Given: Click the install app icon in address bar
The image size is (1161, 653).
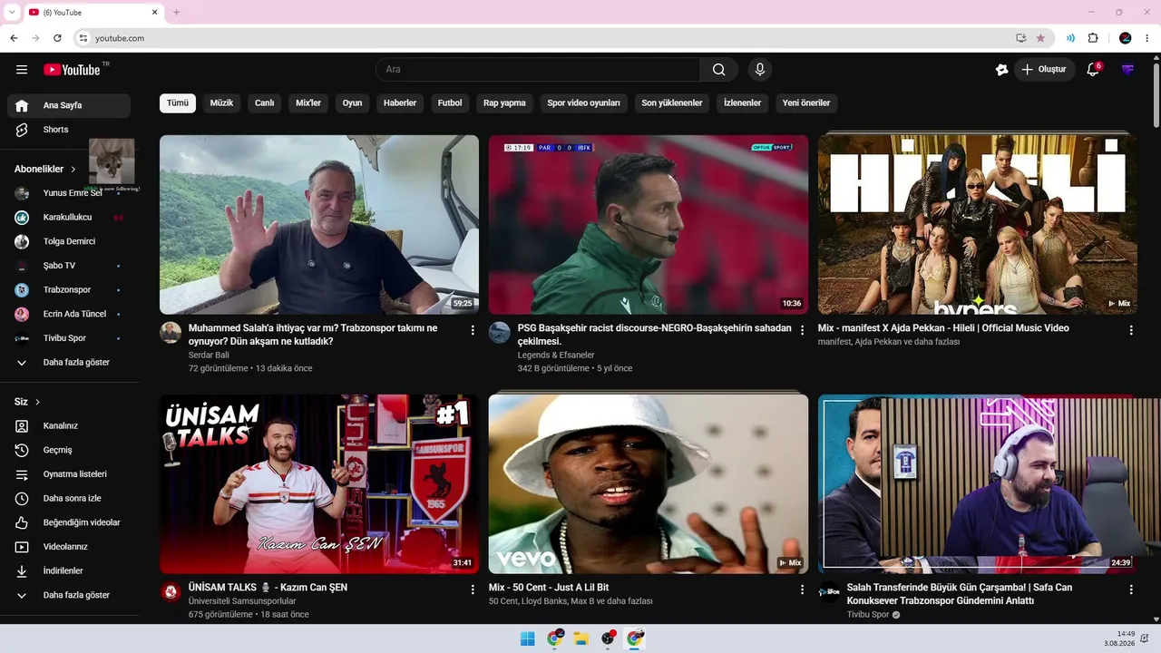Looking at the screenshot, I should (x=1021, y=38).
